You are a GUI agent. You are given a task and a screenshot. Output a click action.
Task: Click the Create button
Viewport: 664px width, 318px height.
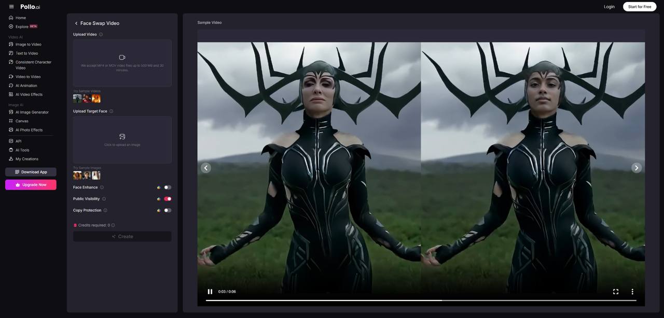pyautogui.click(x=122, y=237)
